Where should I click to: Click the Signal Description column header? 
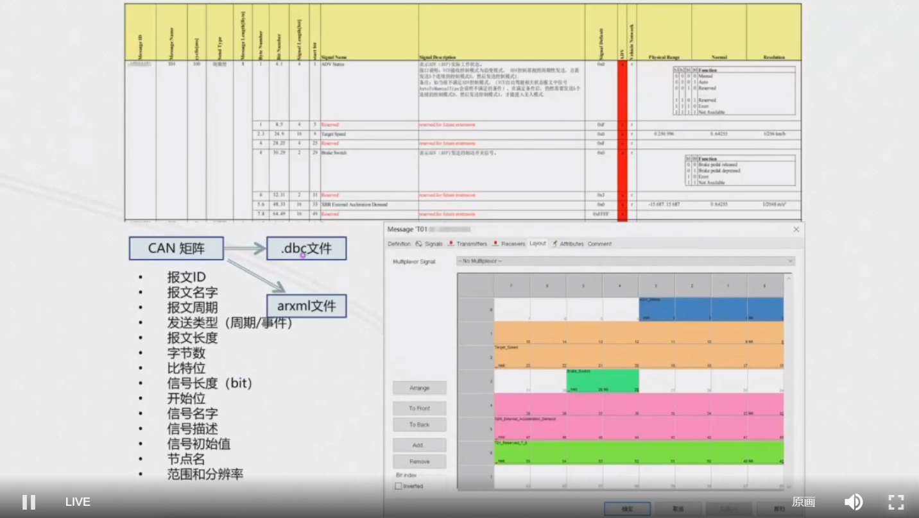tap(501, 32)
